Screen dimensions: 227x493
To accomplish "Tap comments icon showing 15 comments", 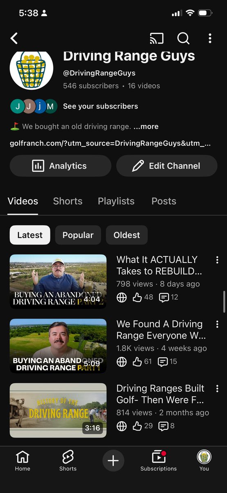I will [x=163, y=362].
